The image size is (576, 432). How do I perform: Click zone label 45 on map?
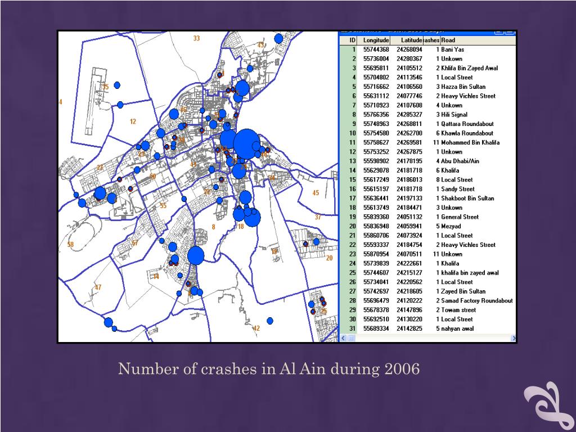[x=316, y=193]
